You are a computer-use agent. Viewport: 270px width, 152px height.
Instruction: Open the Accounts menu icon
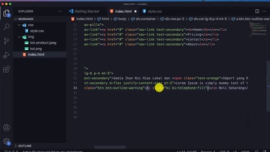(6, 128)
